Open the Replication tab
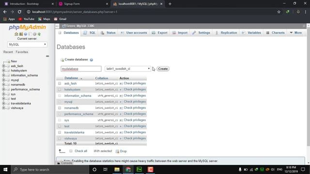310x174 pixels. pos(226,33)
